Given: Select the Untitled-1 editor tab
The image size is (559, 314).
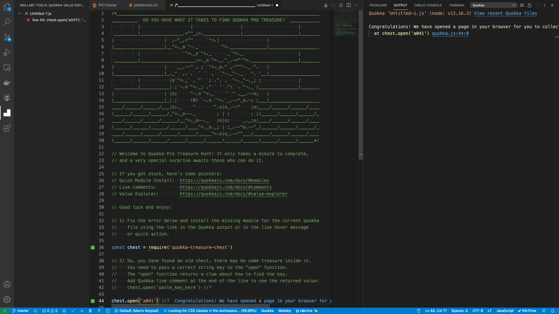Looking at the screenshot, I should pyautogui.click(x=224, y=5).
